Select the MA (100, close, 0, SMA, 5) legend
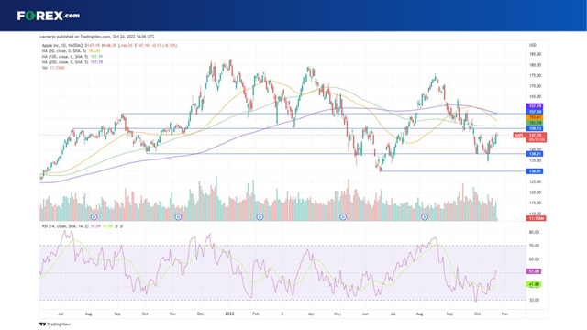Screen dimensions: 587x330 tap(65, 57)
